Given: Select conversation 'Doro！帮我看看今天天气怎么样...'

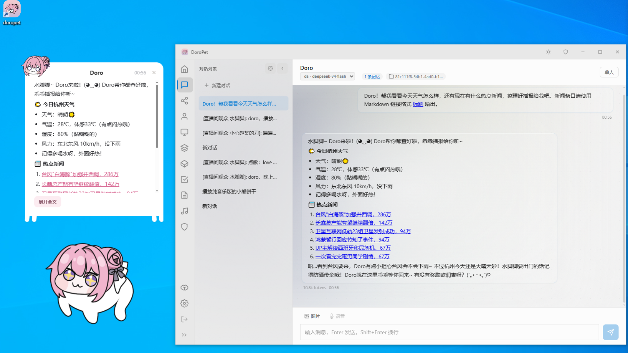Looking at the screenshot, I should pyautogui.click(x=243, y=104).
